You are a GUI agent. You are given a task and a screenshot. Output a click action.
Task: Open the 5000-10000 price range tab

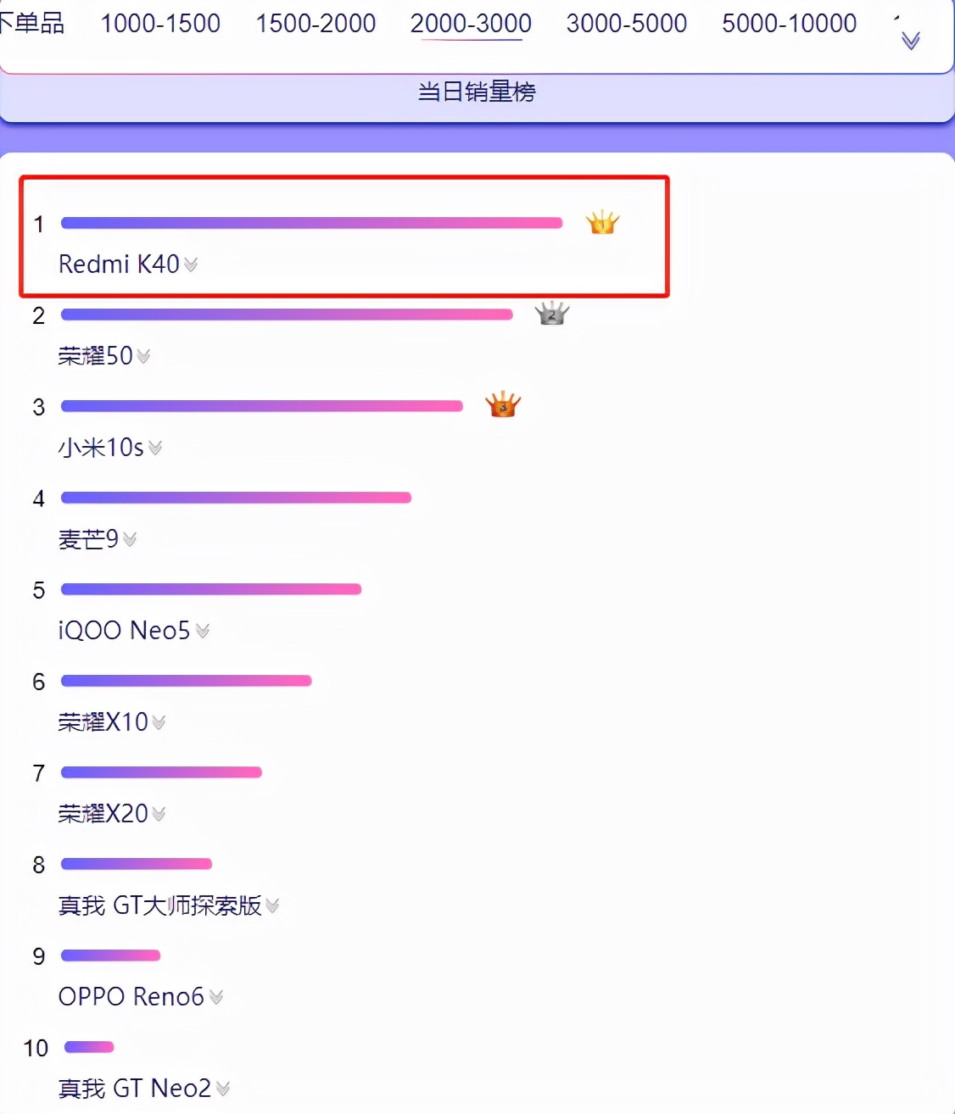[x=789, y=24]
